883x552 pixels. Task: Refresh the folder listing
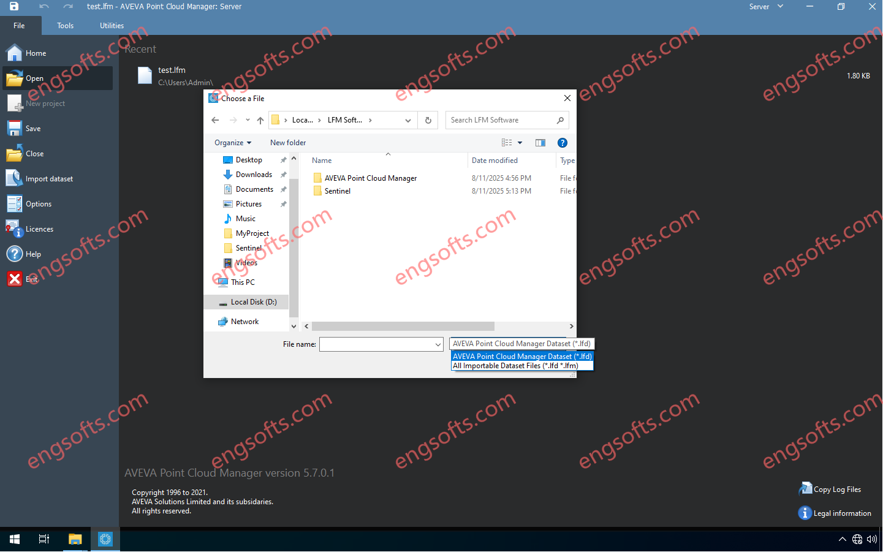tap(428, 120)
